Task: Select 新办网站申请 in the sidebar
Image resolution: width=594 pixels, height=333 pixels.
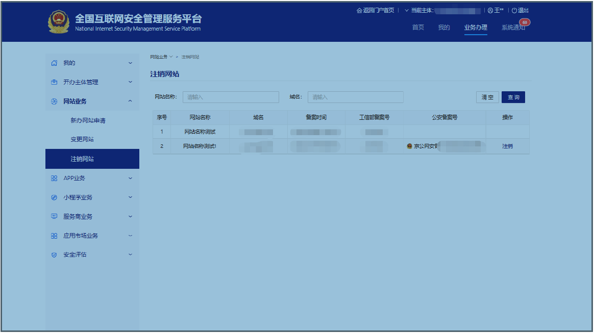Action: coord(88,121)
